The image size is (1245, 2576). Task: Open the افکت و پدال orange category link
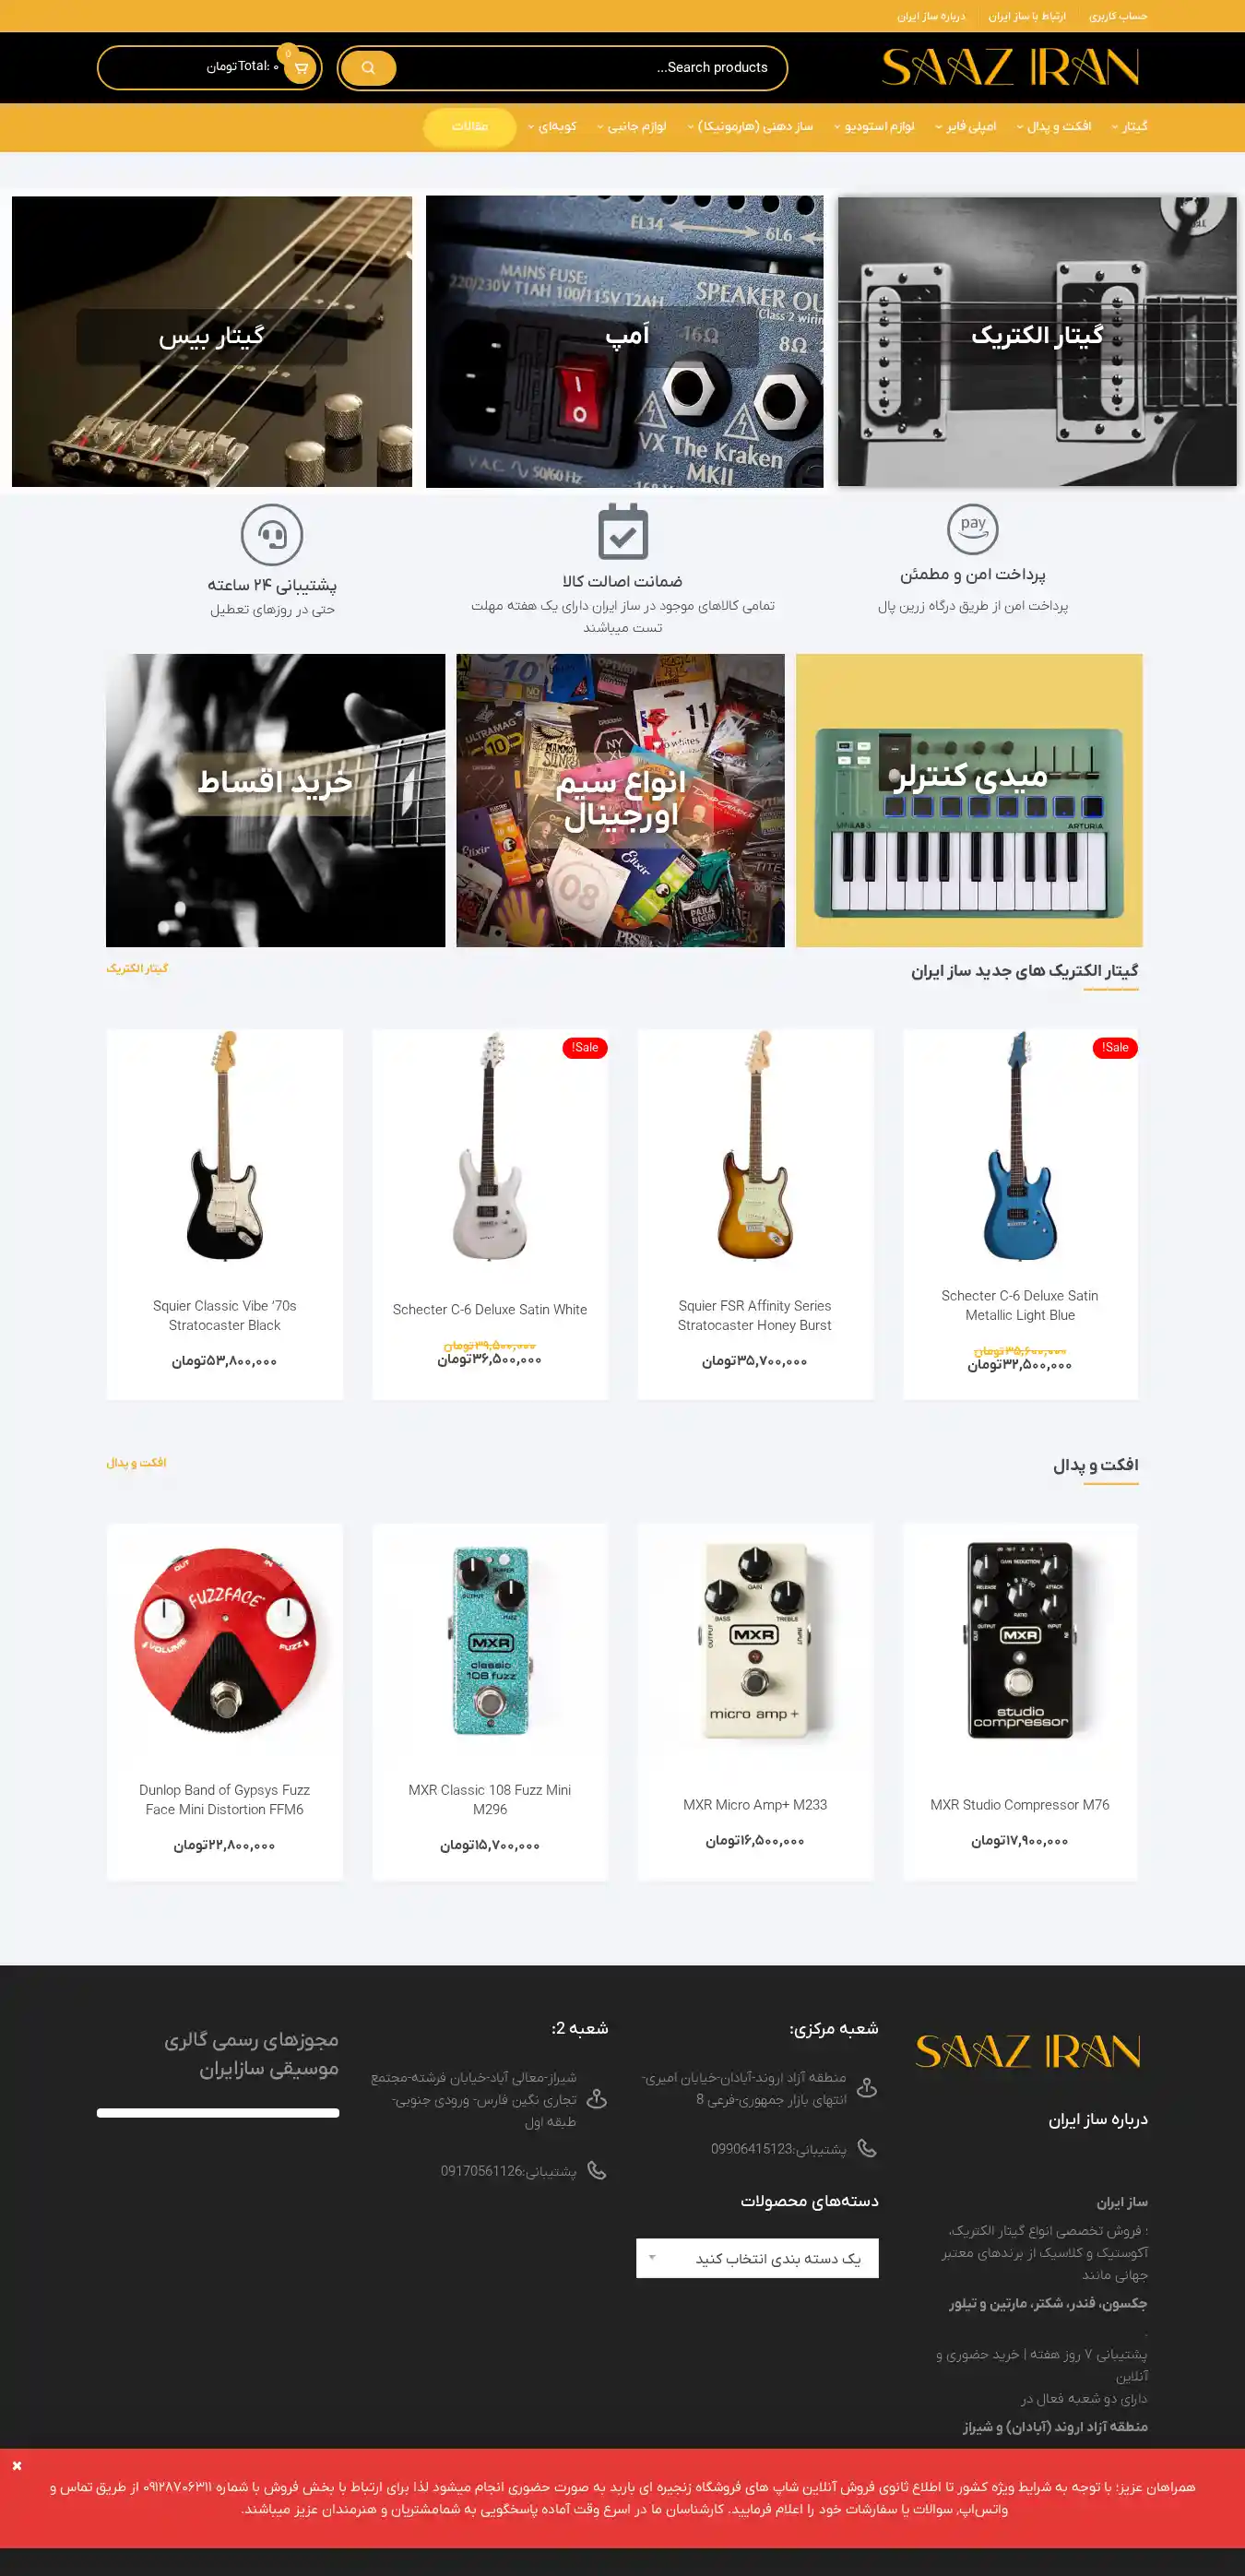pyautogui.click(x=136, y=1462)
